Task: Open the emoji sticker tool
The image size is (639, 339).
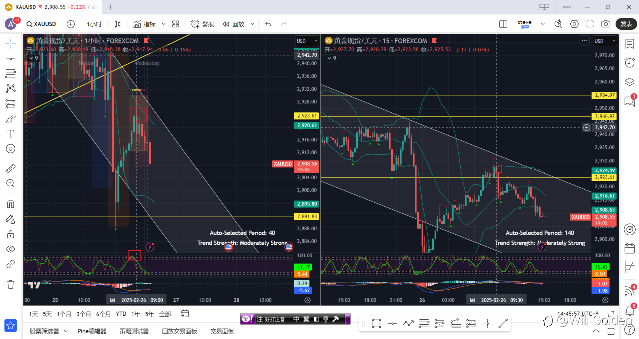Action: click(10, 149)
